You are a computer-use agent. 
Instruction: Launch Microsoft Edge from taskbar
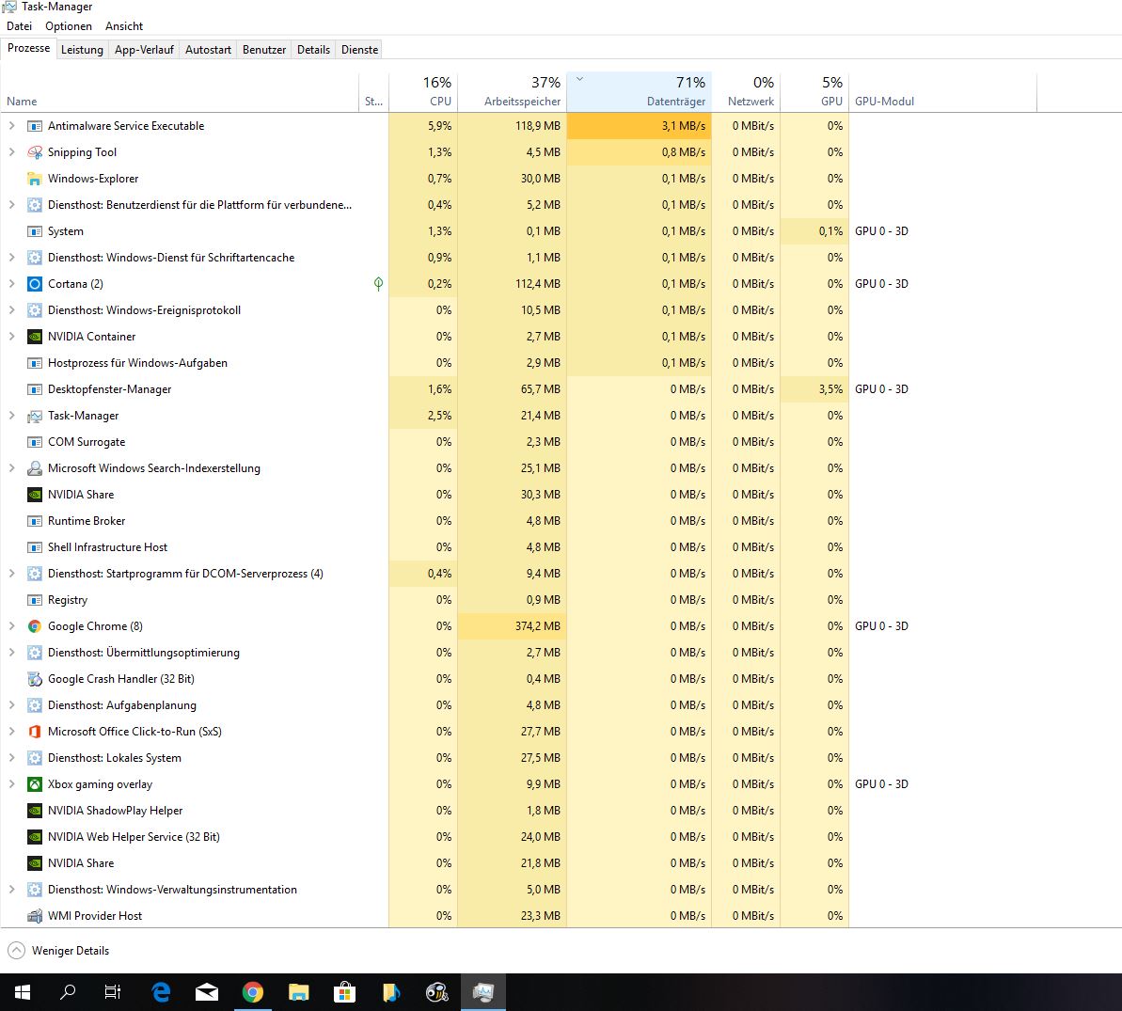pos(161,992)
